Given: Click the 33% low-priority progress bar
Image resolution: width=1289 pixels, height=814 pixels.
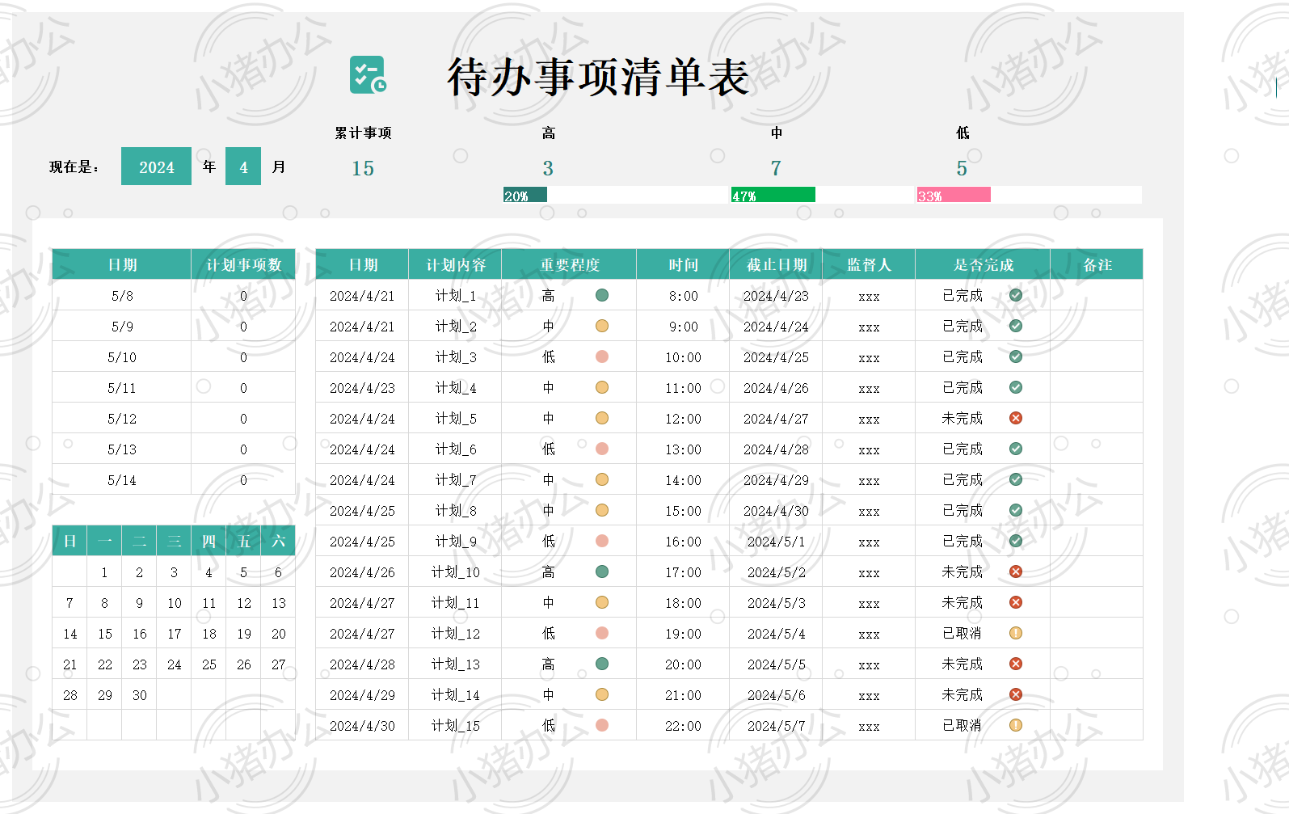Looking at the screenshot, I should click(954, 195).
